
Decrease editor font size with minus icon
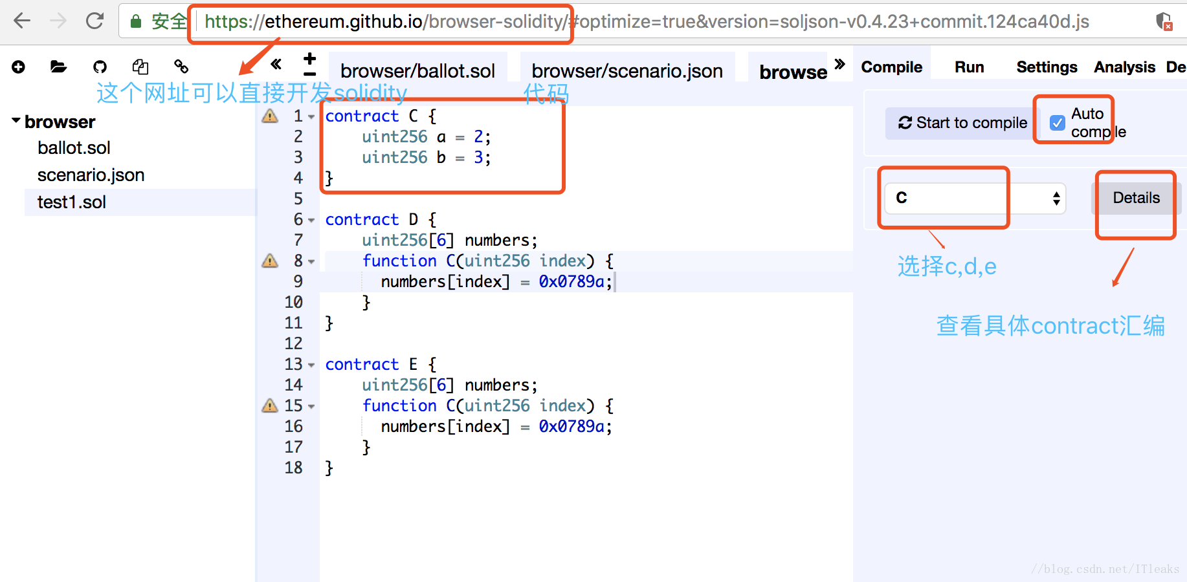click(310, 74)
